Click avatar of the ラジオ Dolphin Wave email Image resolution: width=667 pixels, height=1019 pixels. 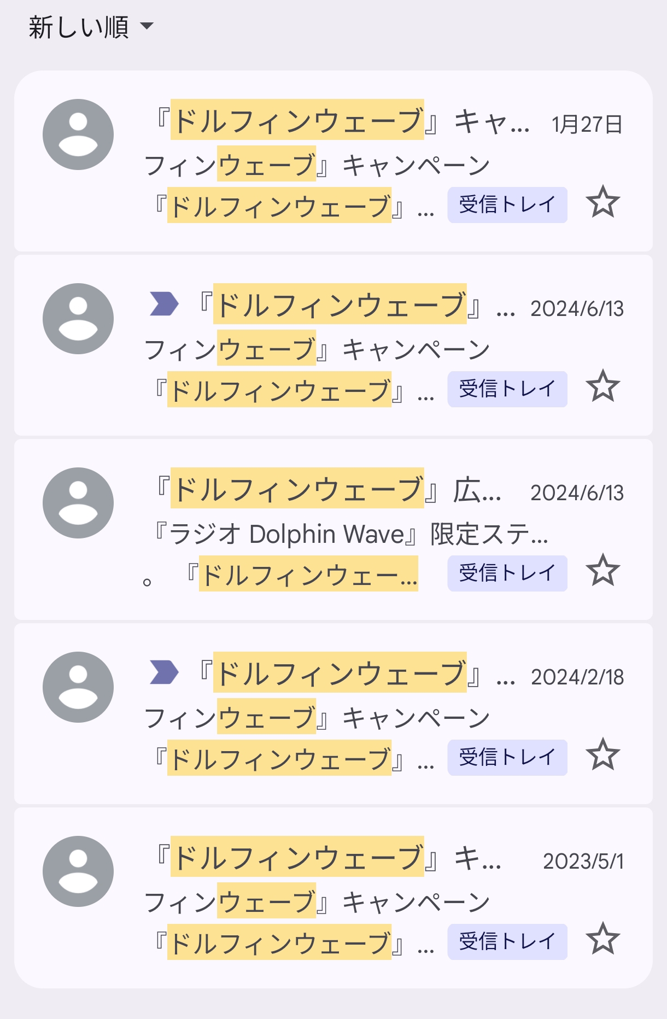(78, 503)
